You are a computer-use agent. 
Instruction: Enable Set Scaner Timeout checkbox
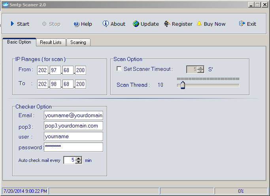click(119, 69)
